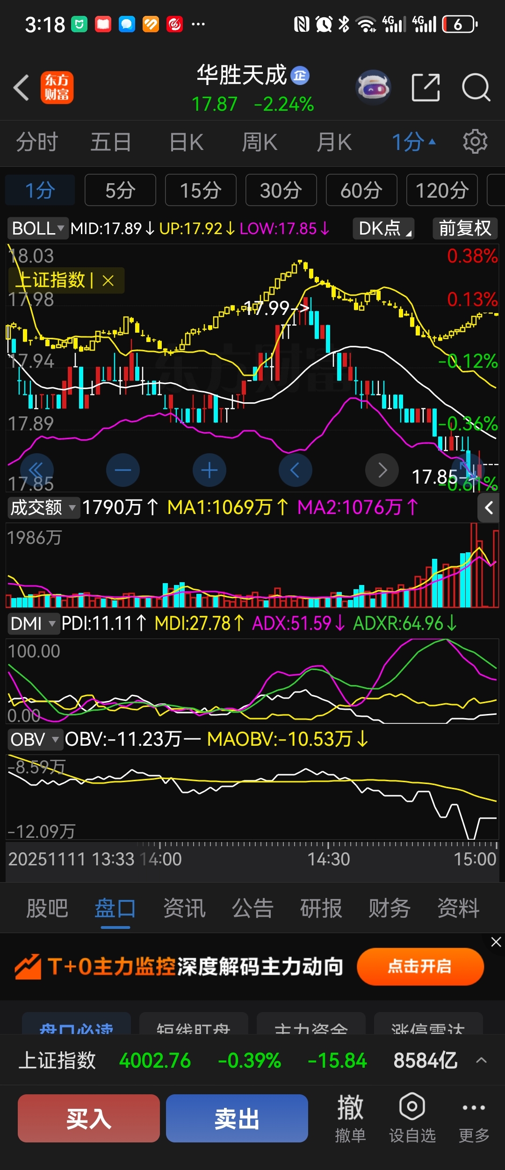Open the 资料 tab
The image size is (505, 1170).
458,908
